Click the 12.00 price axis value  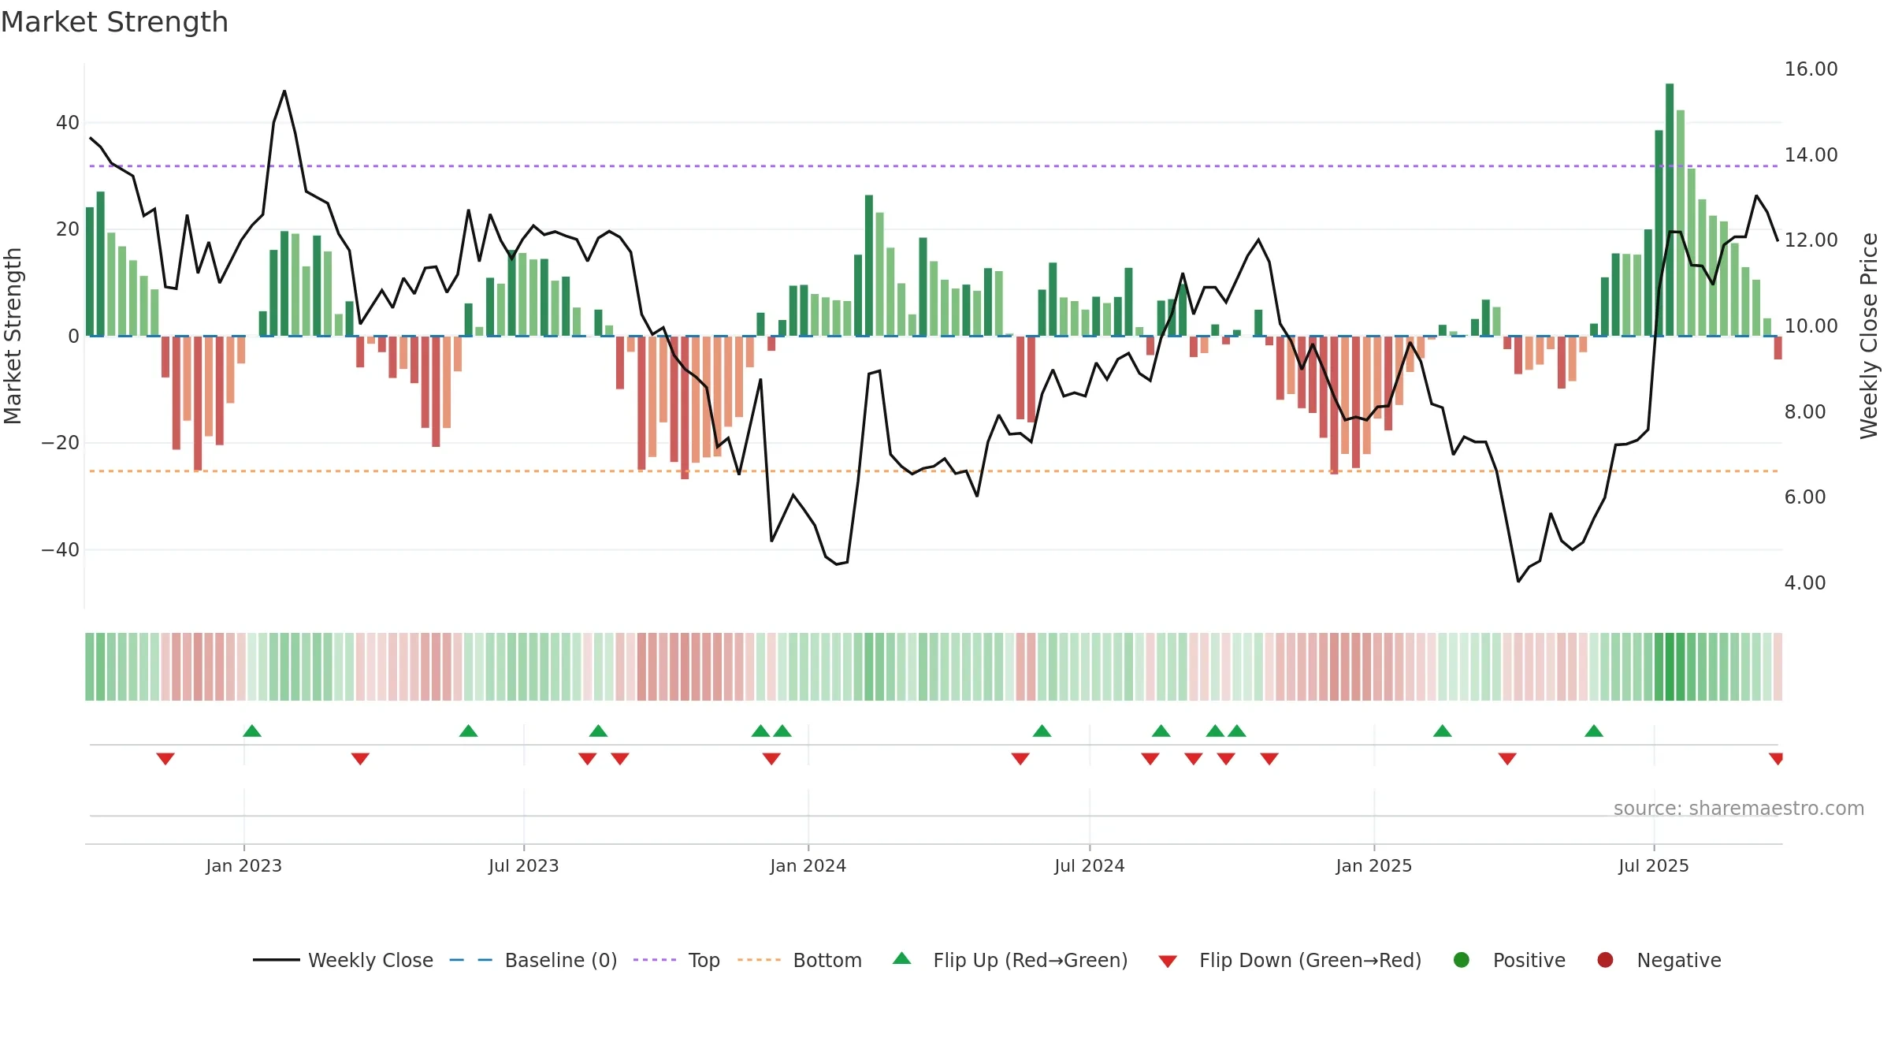pyautogui.click(x=1811, y=240)
